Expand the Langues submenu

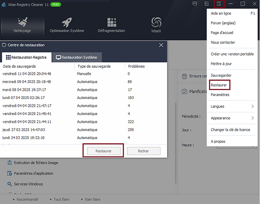coord(232,106)
